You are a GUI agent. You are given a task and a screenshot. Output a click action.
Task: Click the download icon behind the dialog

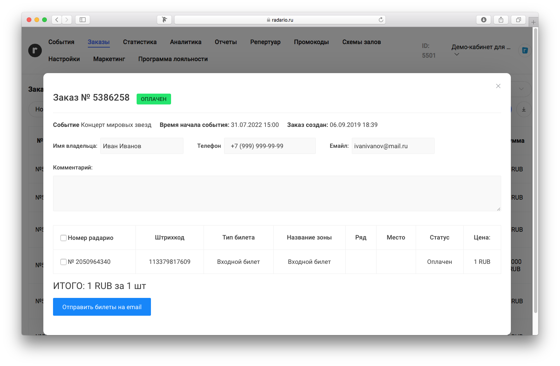(524, 109)
